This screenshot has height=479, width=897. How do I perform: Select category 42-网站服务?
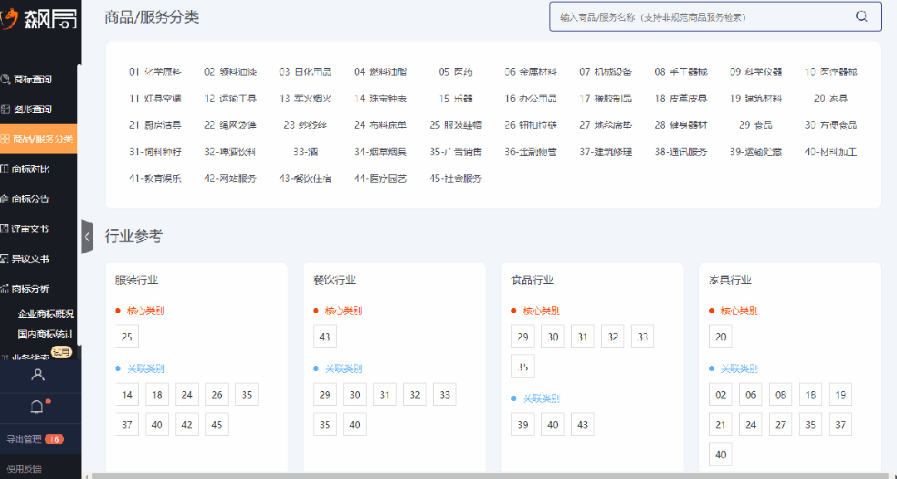[230, 178]
